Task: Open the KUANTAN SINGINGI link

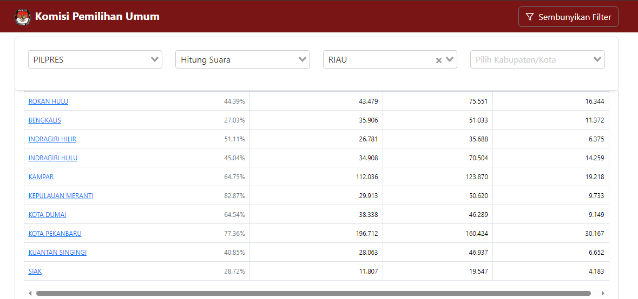Action: click(57, 253)
